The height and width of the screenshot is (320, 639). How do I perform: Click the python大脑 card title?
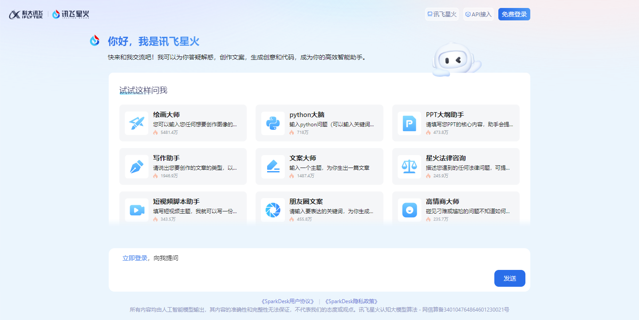pos(307,115)
